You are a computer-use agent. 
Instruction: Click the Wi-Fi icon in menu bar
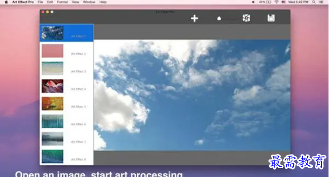[x=276, y=2]
